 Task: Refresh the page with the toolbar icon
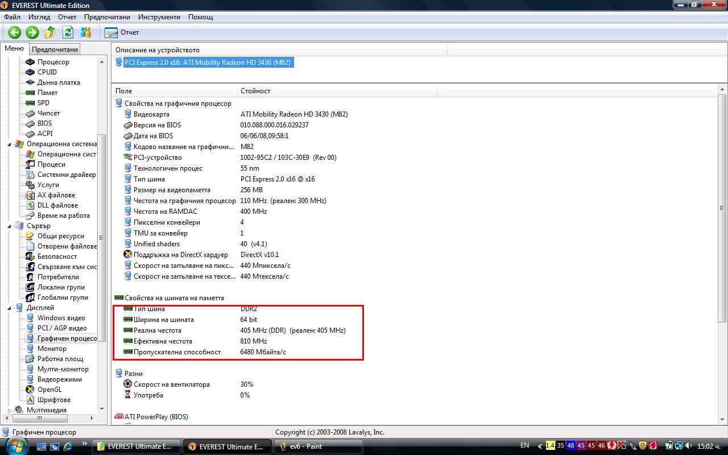68,32
